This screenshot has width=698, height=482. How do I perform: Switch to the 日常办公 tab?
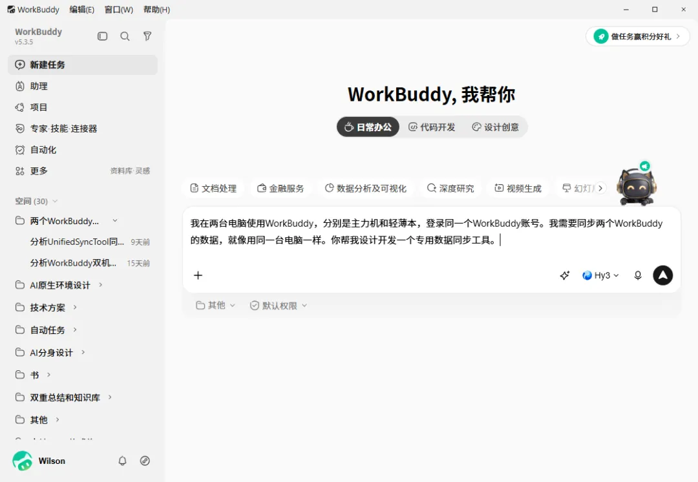pyautogui.click(x=368, y=127)
